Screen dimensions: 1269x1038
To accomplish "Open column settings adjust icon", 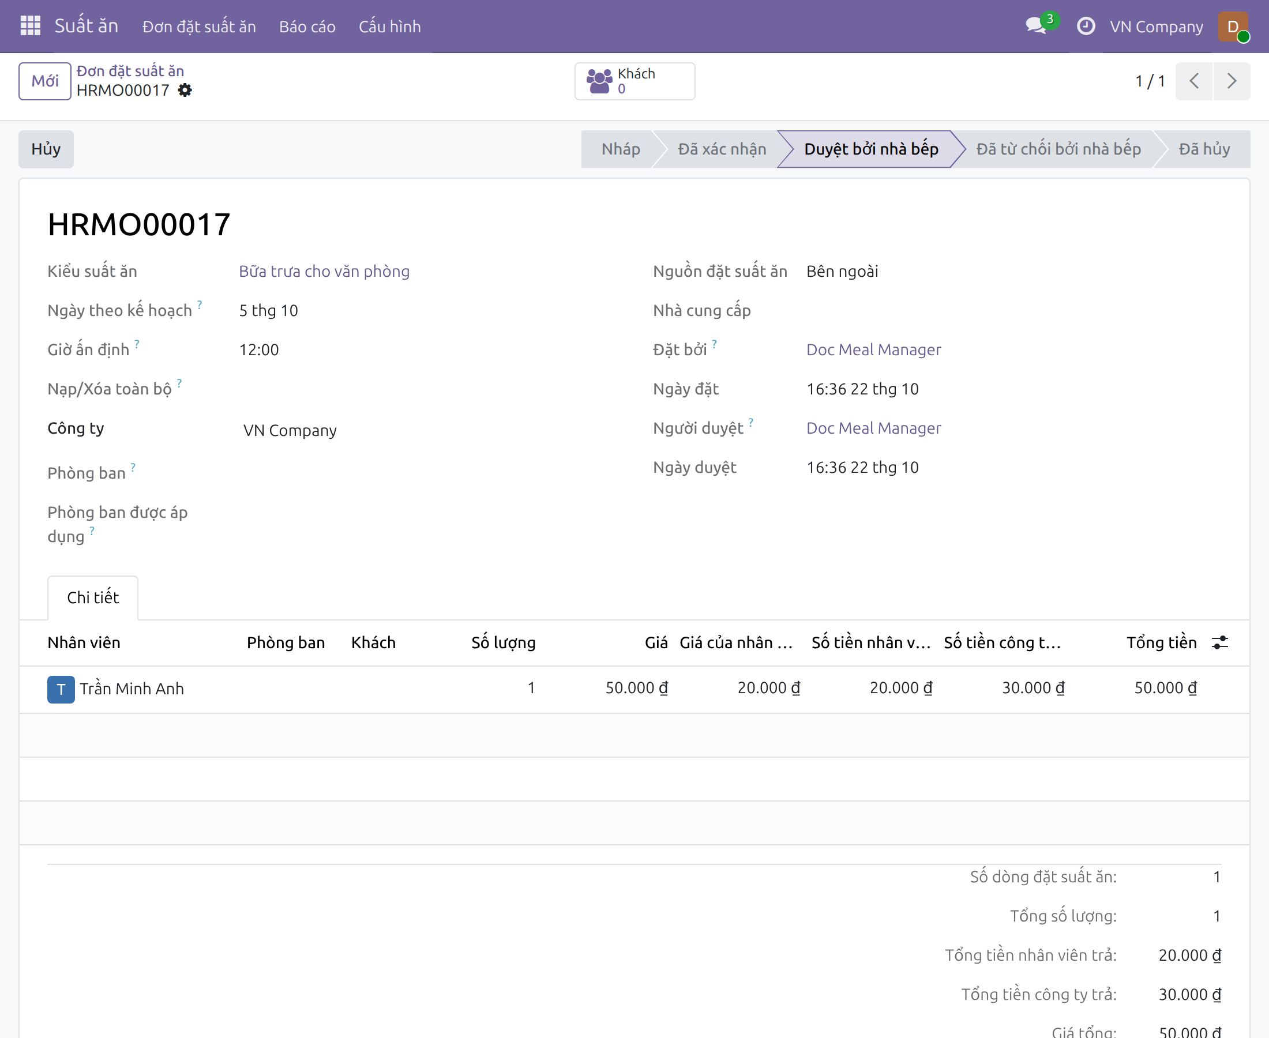I will point(1220,643).
